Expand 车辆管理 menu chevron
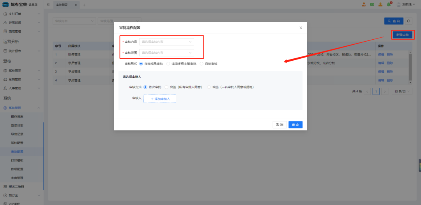This screenshot has width=421, height=205. pyautogui.click(x=39, y=80)
